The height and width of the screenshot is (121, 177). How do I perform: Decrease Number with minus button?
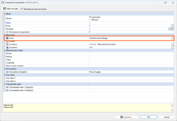tap(170, 29)
